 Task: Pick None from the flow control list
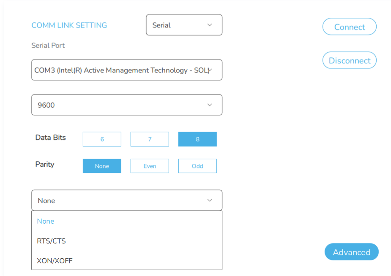coord(46,221)
